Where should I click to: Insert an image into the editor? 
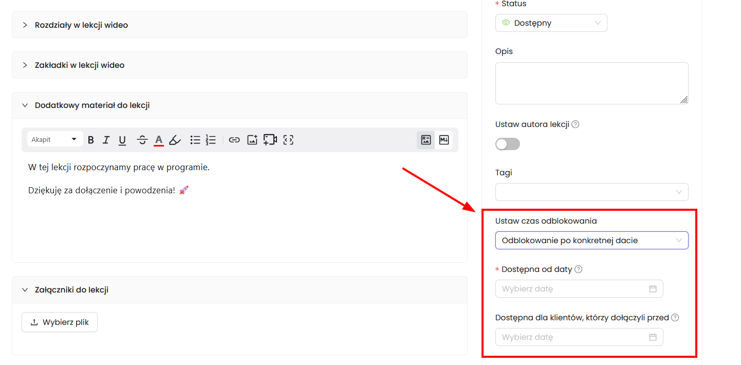pyautogui.click(x=252, y=140)
